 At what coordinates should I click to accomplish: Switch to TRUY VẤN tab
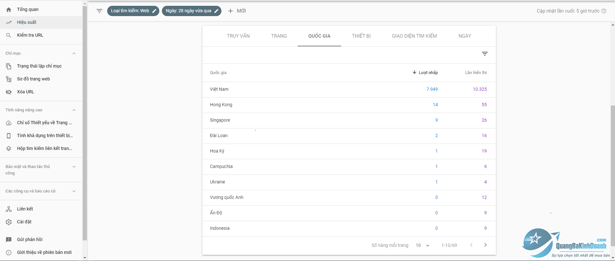(238, 36)
